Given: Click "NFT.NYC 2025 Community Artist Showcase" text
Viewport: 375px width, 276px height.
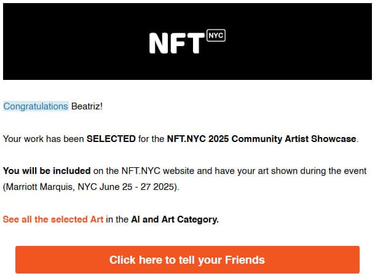Looking at the screenshot, I should (x=261, y=139).
